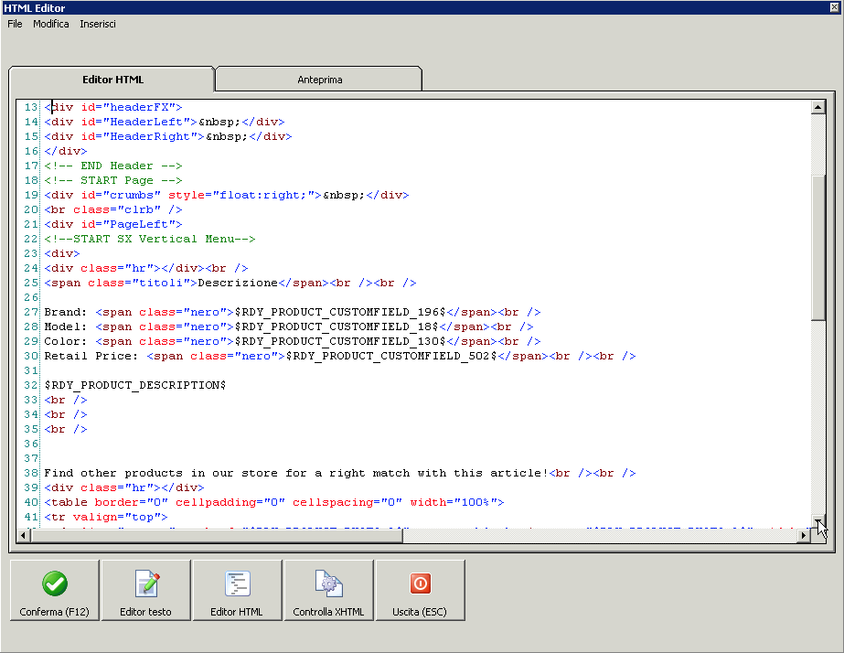Click the vertical scrollbar up arrow
844x653 pixels.
click(818, 107)
